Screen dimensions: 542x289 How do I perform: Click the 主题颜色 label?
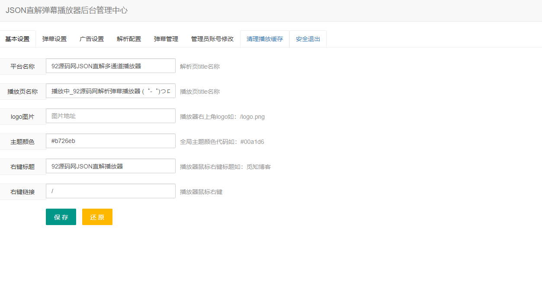click(22, 142)
